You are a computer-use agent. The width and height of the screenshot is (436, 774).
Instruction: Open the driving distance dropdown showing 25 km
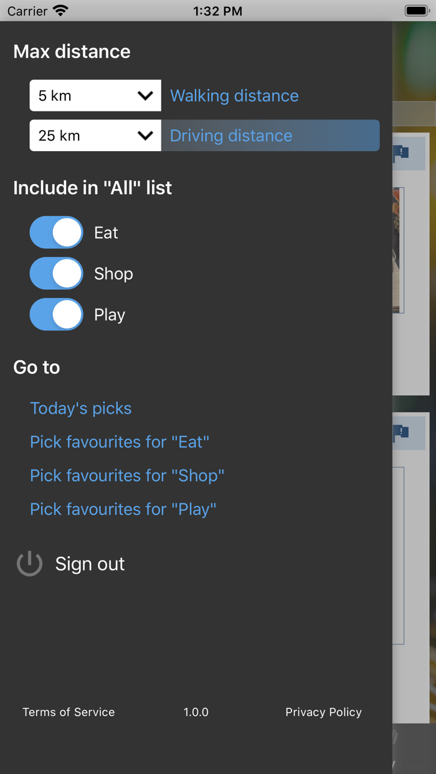[x=95, y=135]
